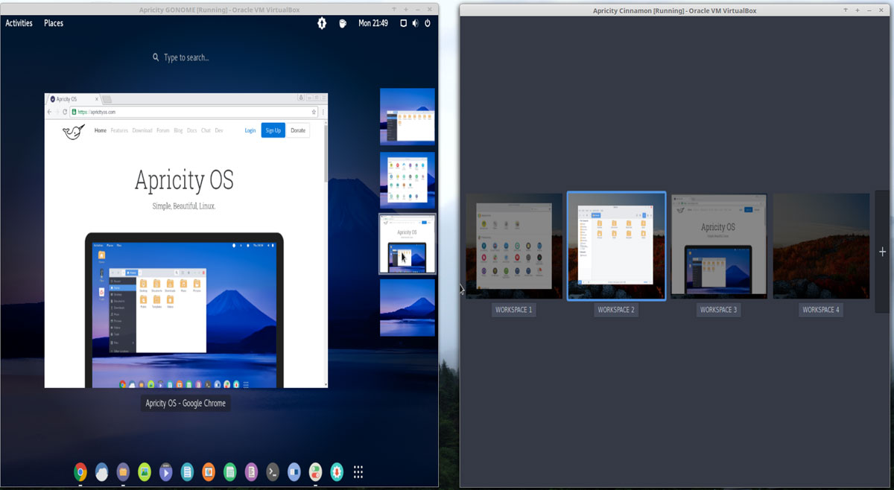
Task: Click the Apricity narwhal logo
Action: (x=73, y=132)
